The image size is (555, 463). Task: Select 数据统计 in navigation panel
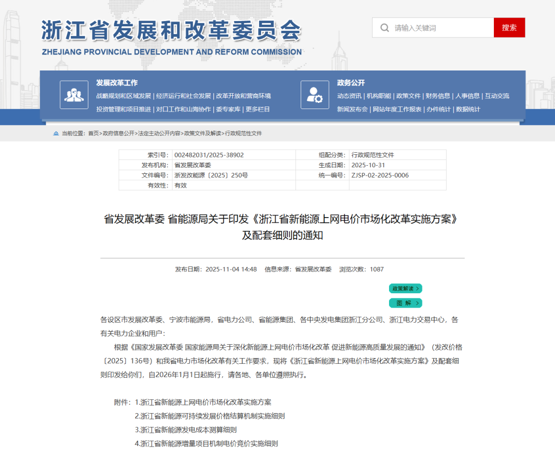[468, 109]
